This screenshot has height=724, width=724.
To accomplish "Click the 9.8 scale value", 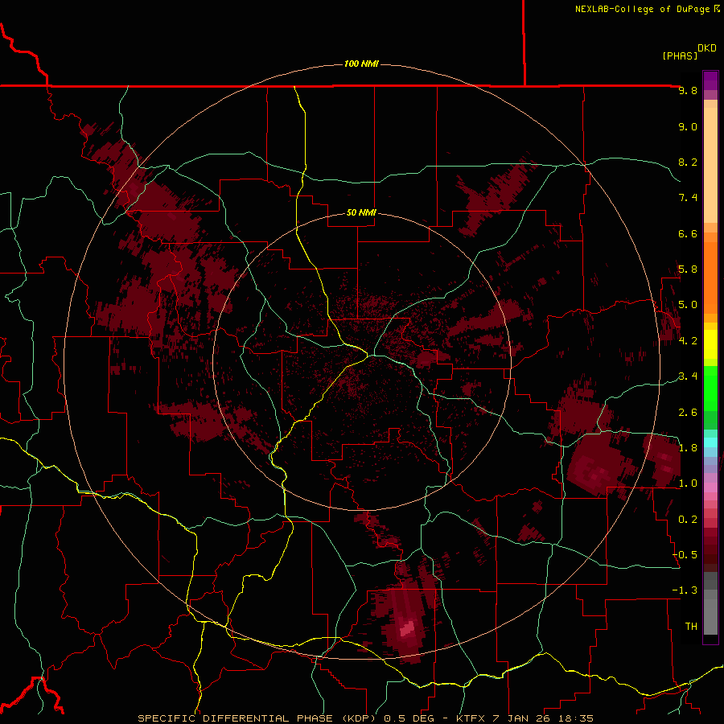I will click(688, 90).
